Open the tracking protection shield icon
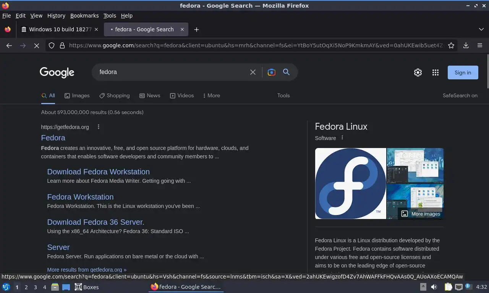Viewport: 489px width, 293px height. point(52,45)
